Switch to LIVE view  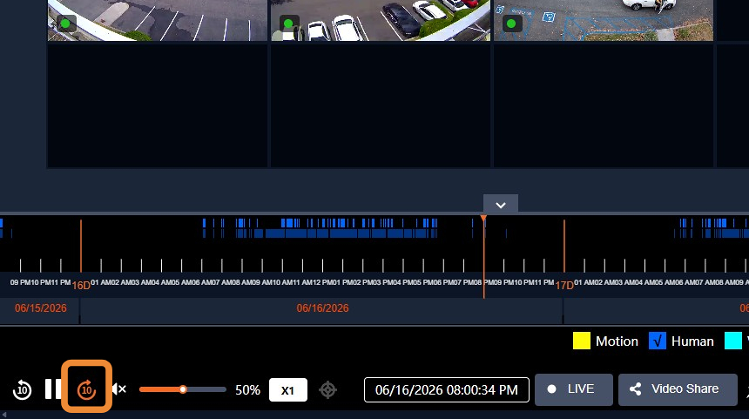[x=574, y=390]
